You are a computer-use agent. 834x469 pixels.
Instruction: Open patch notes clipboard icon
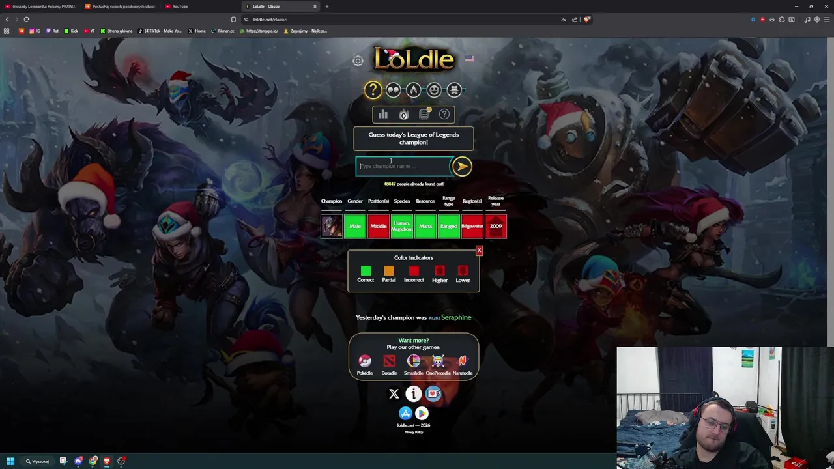pyautogui.click(x=424, y=115)
